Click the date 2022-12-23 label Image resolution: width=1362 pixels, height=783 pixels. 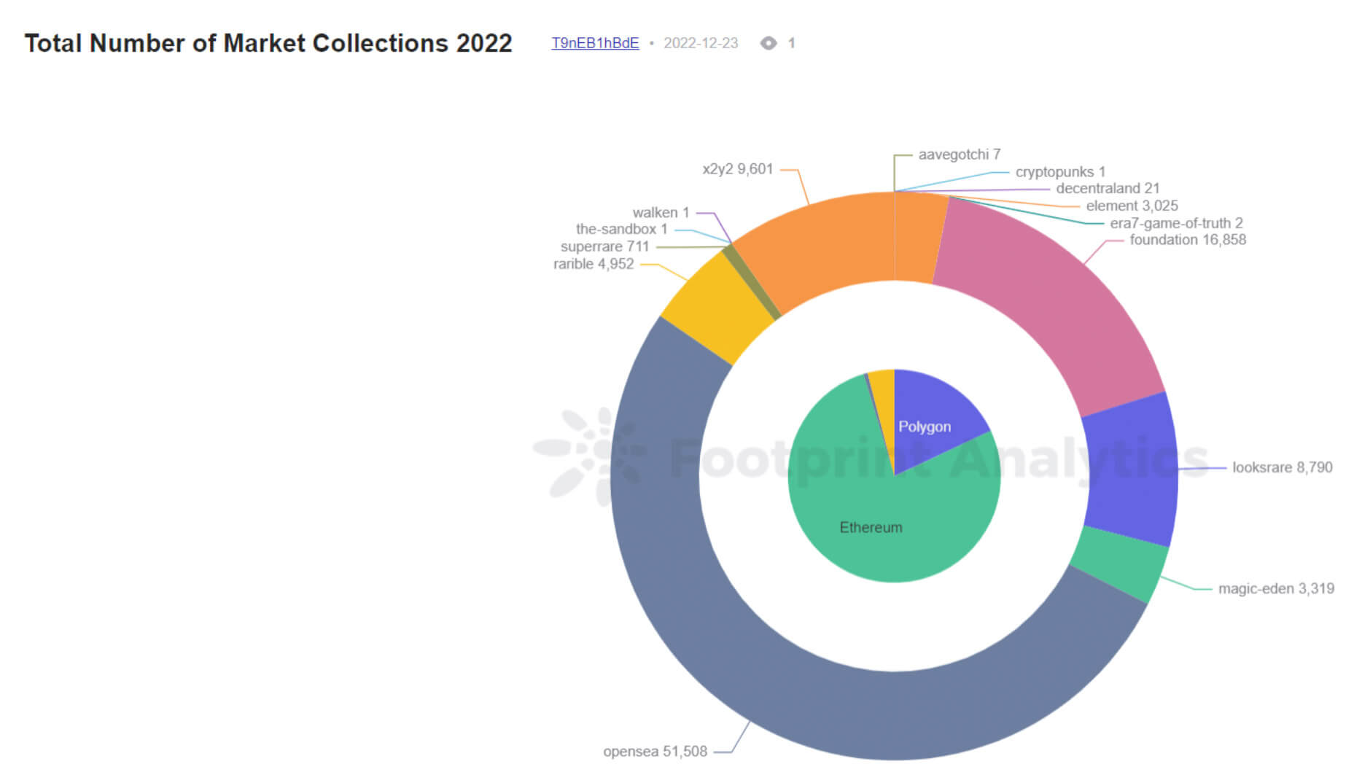pyautogui.click(x=701, y=43)
